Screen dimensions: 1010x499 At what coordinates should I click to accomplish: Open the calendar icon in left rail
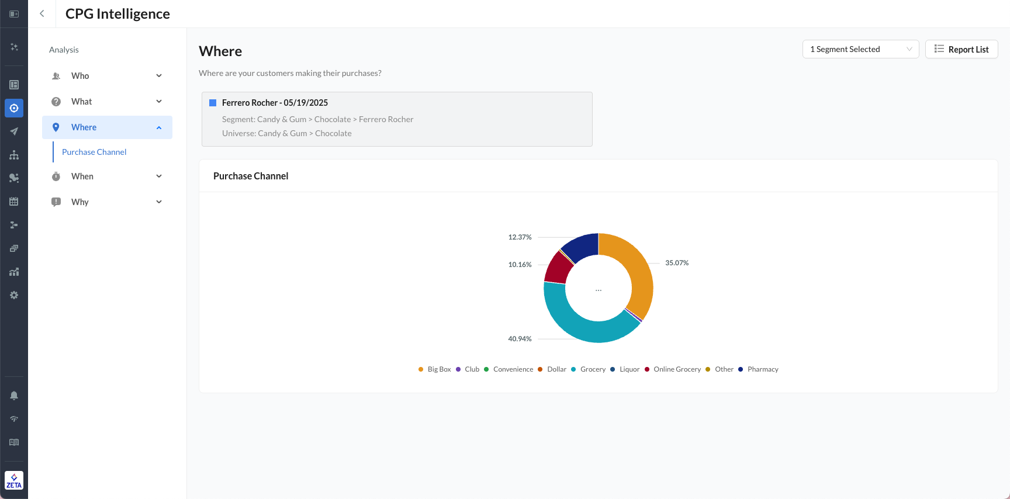[14, 202]
